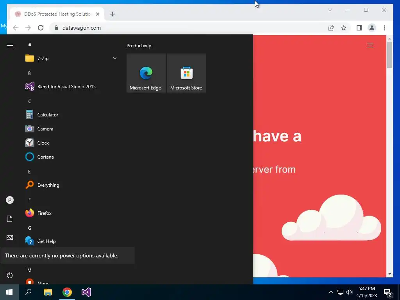Select the DDoS Protected Hosting tab
Viewport: 400px width, 300px height.
(57, 14)
